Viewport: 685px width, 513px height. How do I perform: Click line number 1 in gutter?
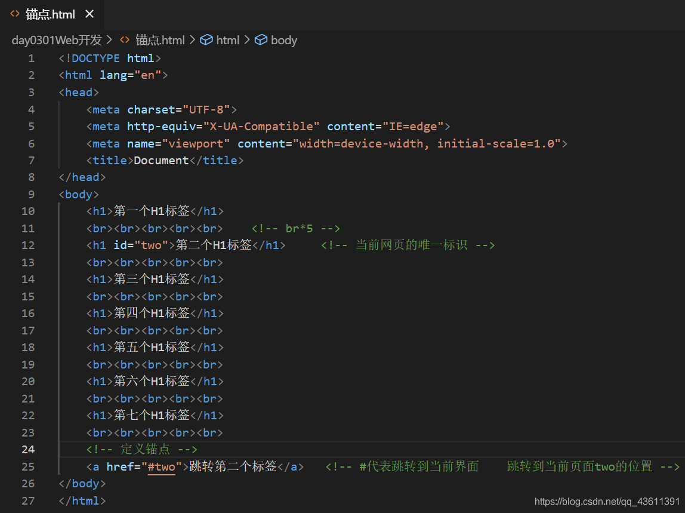coord(31,58)
